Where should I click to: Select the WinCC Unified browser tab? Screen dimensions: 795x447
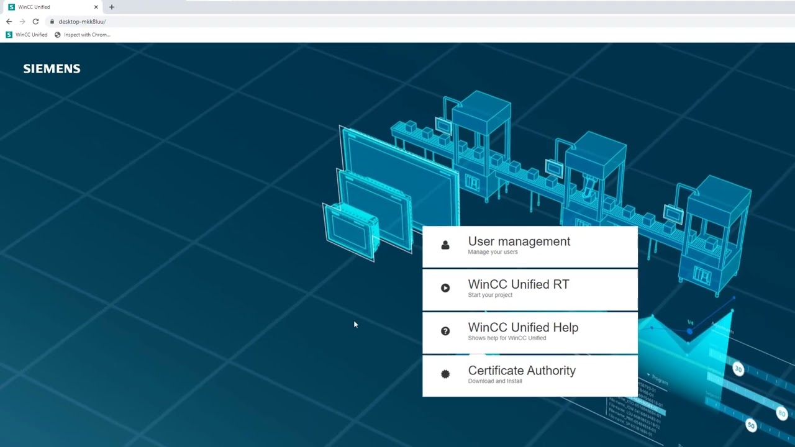[53, 7]
